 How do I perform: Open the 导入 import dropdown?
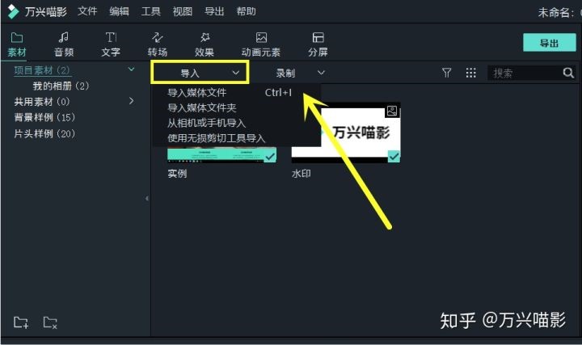200,73
